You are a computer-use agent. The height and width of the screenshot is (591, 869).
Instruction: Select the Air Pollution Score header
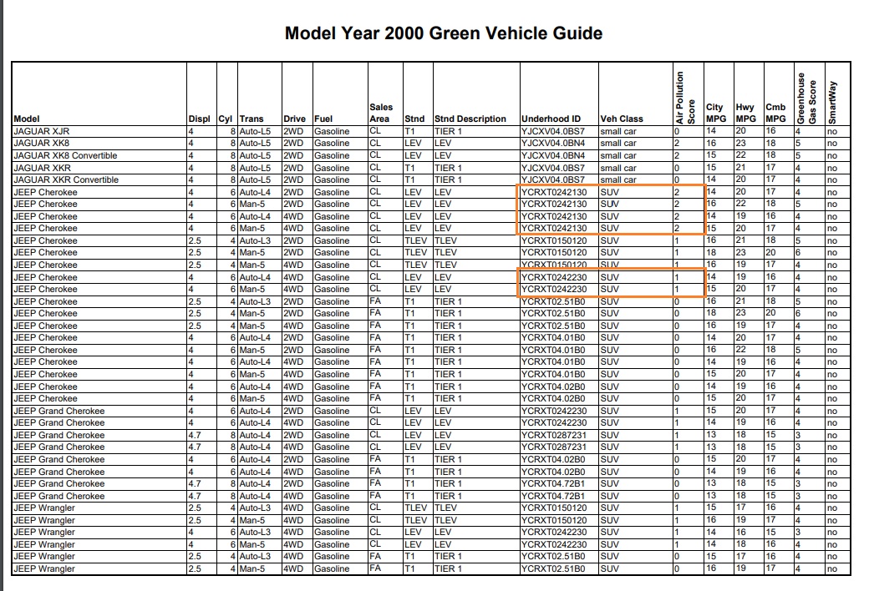coord(686,98)
